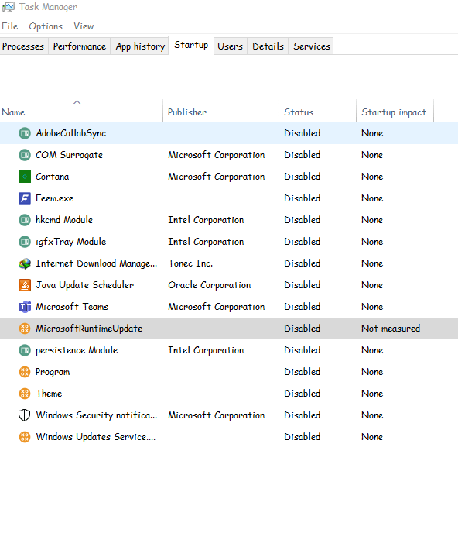Open the View menu
The image size is (458, 547).
click(x=84, y=26)
